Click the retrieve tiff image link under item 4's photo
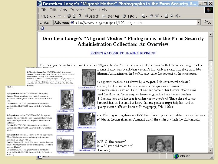The width and height of the screenshot is (218, 164). (65, 131)
